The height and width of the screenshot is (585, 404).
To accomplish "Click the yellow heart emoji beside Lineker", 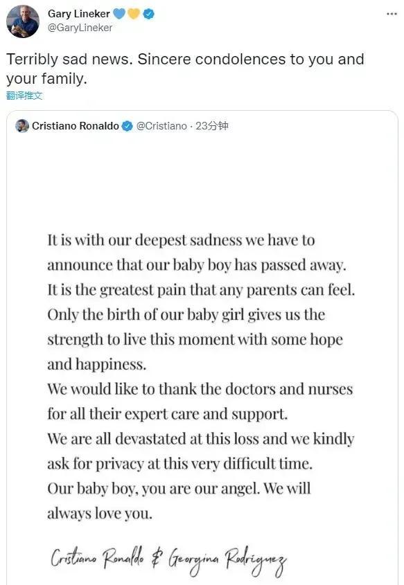I will [133, 14].
